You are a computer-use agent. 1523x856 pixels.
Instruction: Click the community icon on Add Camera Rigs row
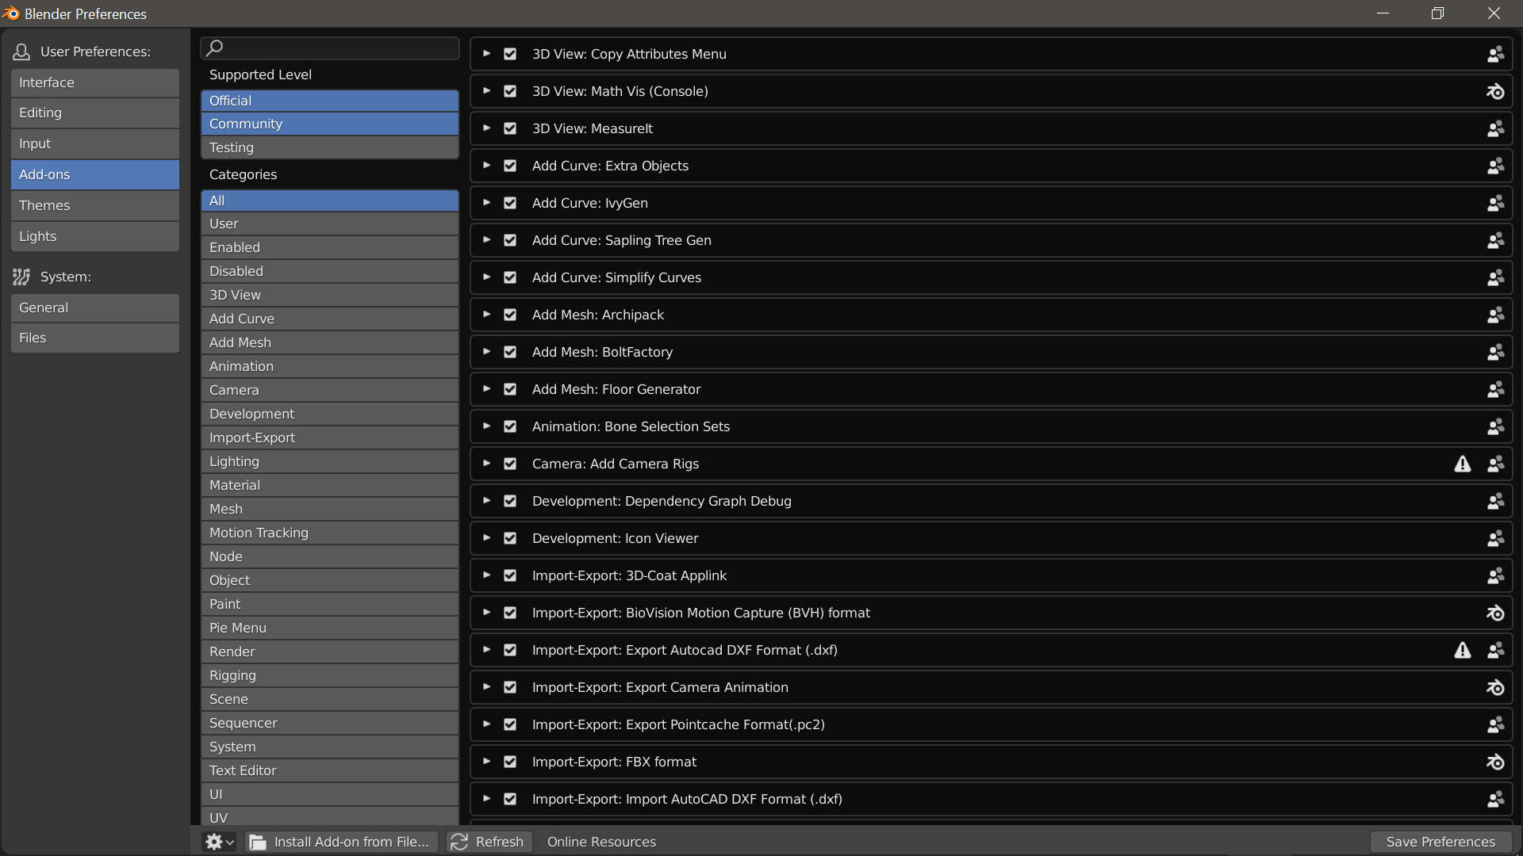[x=1495, y=464]
